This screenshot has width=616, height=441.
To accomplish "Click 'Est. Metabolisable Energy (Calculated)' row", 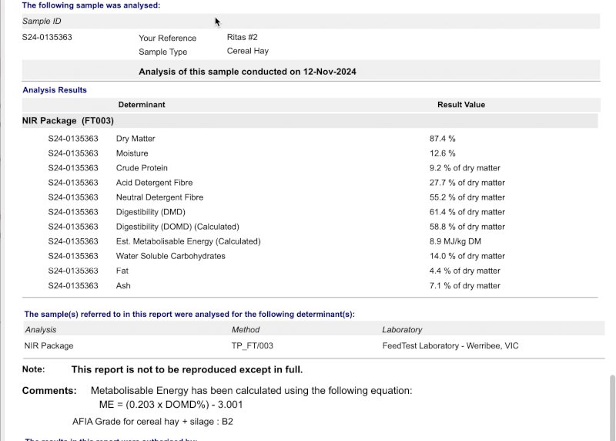I will 188,241.
